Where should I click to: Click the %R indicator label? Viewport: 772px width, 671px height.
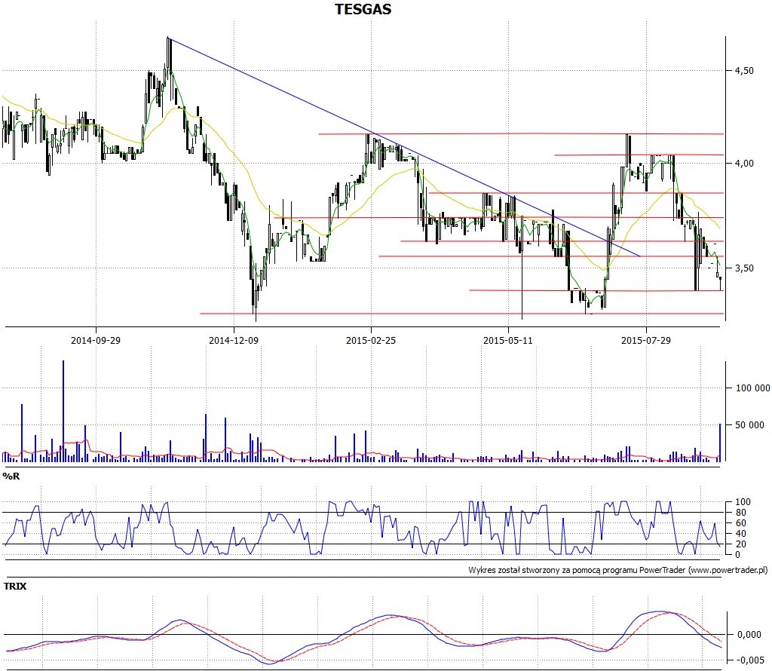pyautogui.click(x=11, y=476)
